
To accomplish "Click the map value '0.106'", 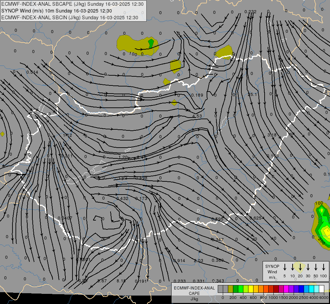I will pyautogui.click(x=273, y=156).
